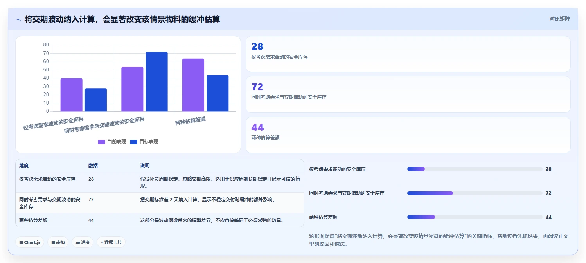The height and width of the screenshot is (263, 586).
Task: Select the 表格 tag chip
Action: click(x=58, y=242)
